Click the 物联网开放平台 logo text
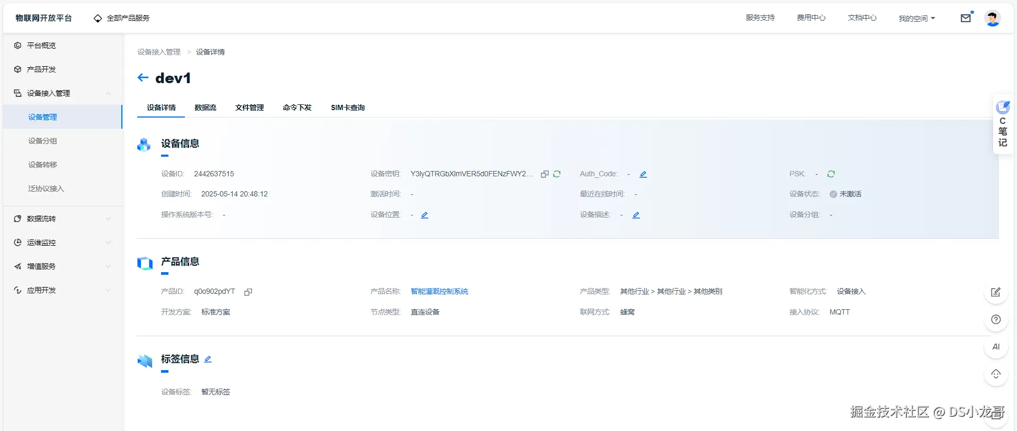1017x431 pixels. point(43,18)
